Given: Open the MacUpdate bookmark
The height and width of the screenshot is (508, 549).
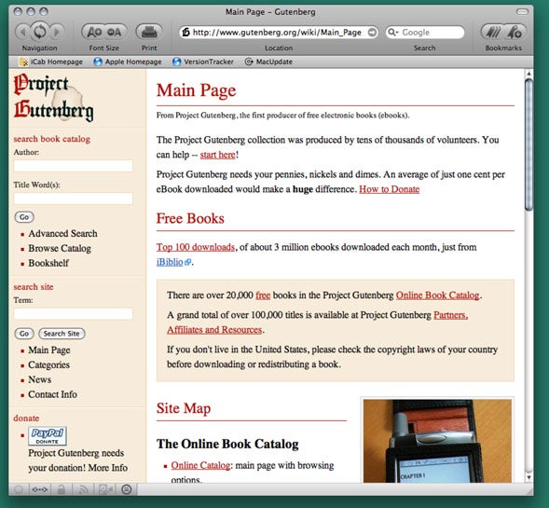Looking at the screenshot, I should pyautogui.click(x=268, y=62).
